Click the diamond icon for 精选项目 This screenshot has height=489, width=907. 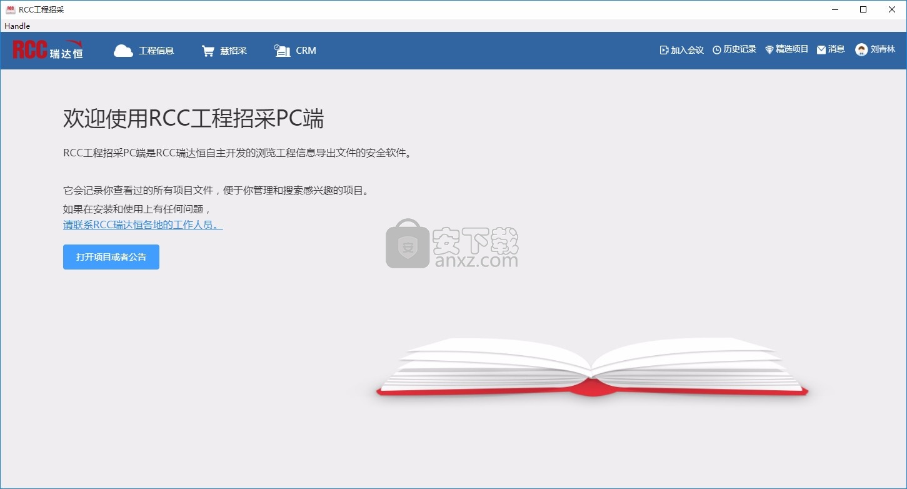[x=769, y=50]
